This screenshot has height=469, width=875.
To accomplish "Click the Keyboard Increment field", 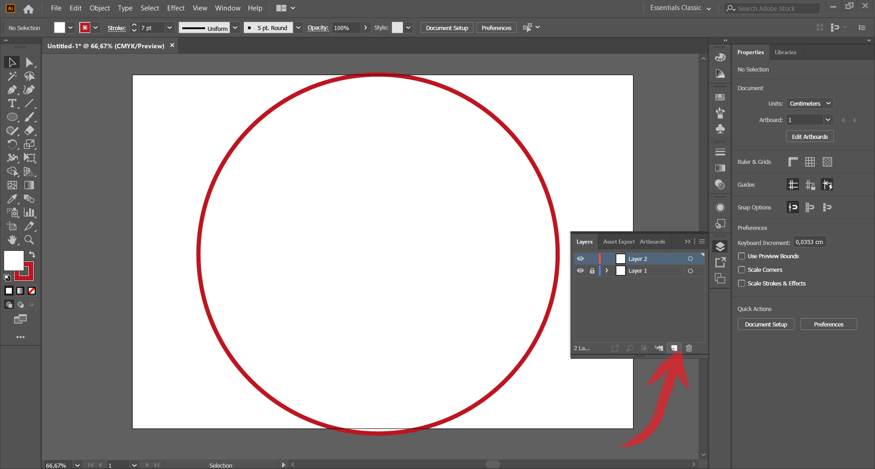I will click(810, 242).
